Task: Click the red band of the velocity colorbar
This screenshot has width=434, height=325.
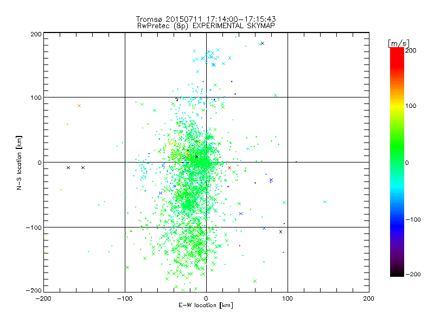Action: tap(397, 57)
